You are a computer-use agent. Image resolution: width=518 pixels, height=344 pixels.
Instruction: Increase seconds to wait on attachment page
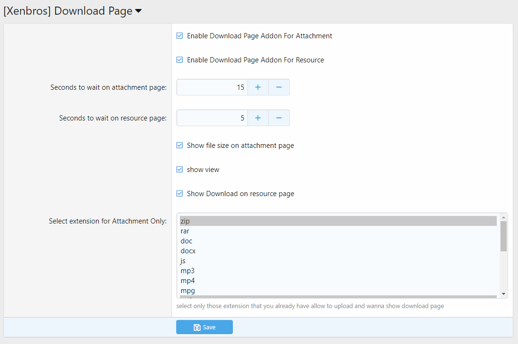point(258,87)
